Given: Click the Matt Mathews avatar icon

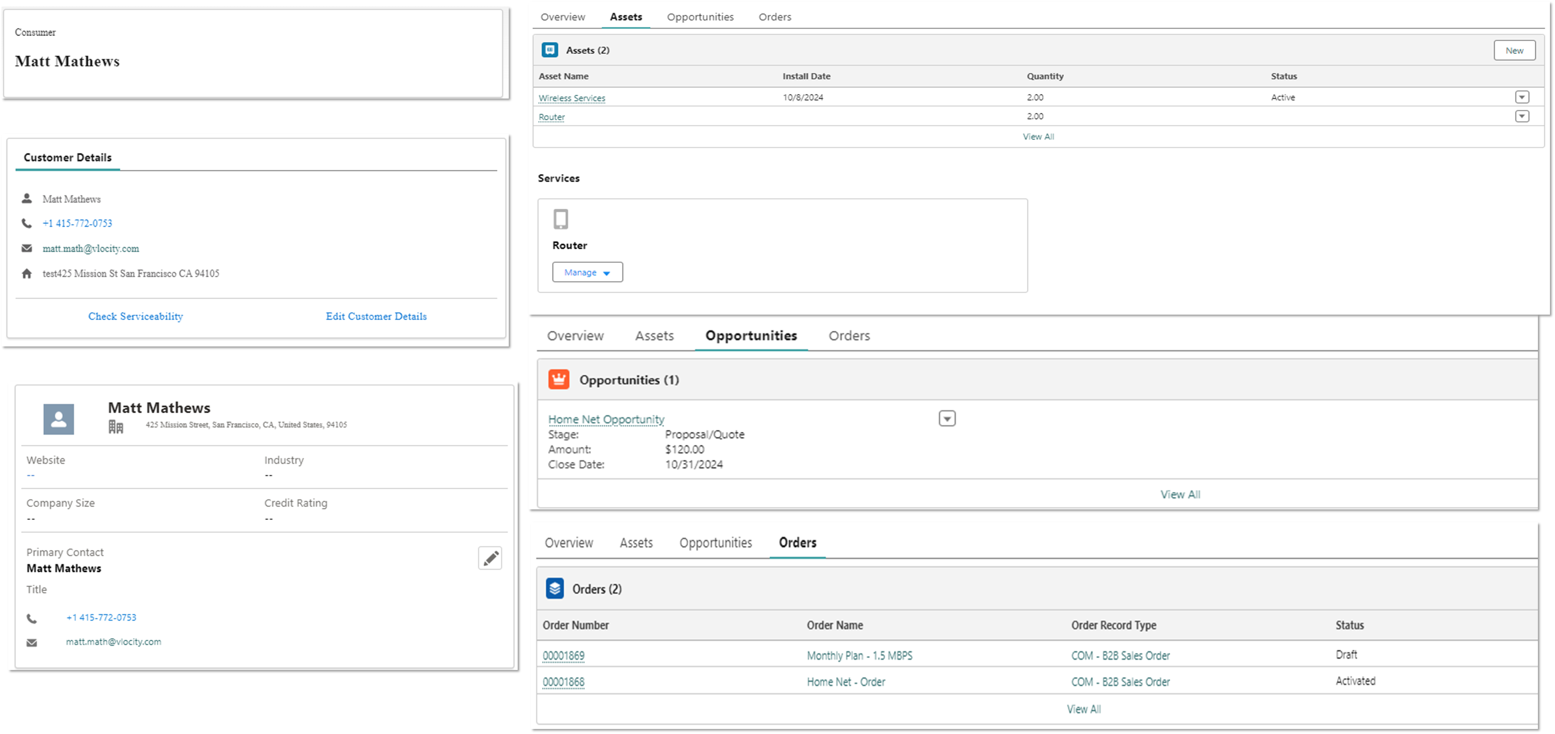Looking at the screenshot, I should (x=59, y=419).
